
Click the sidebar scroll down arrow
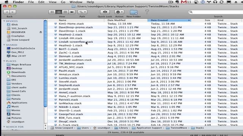[46, 128]
